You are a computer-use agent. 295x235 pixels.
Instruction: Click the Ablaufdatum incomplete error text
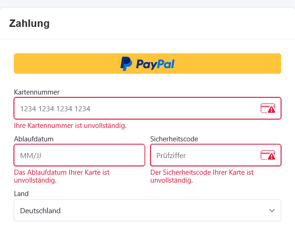(x=62, y=176)
